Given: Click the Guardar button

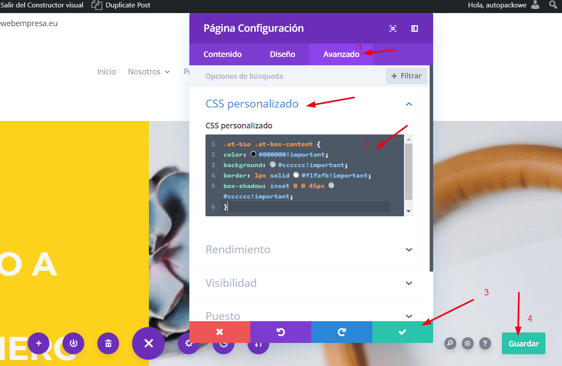Looking at the screenshot, I should tap(524, 343).
